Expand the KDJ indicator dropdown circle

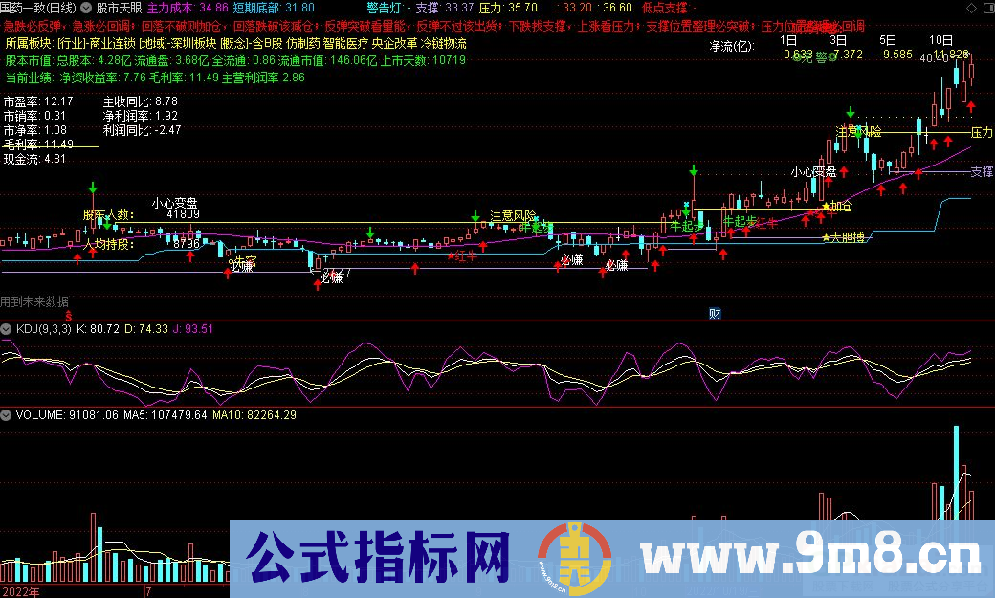(x=7, y=329)
